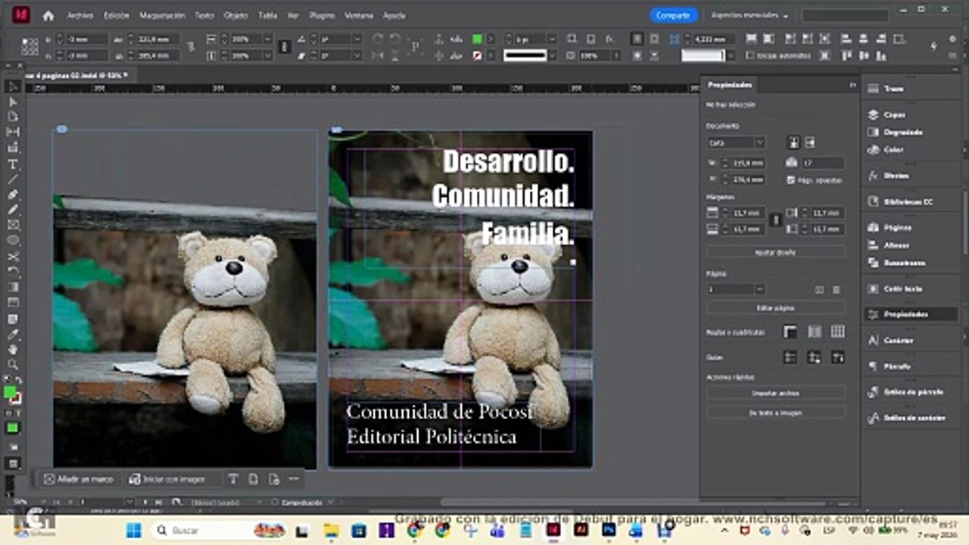This screenshot has width=969, height=545.
Task: Click the Compartir button
Action: tap(673, 15)
